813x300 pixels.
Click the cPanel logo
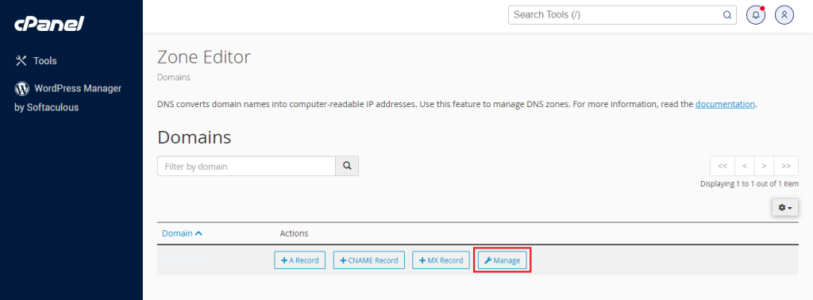tap(49, 23)
